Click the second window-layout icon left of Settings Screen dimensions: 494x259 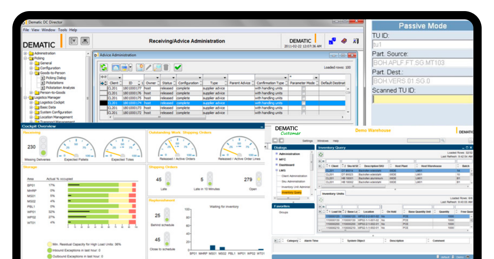click(281, 141)
